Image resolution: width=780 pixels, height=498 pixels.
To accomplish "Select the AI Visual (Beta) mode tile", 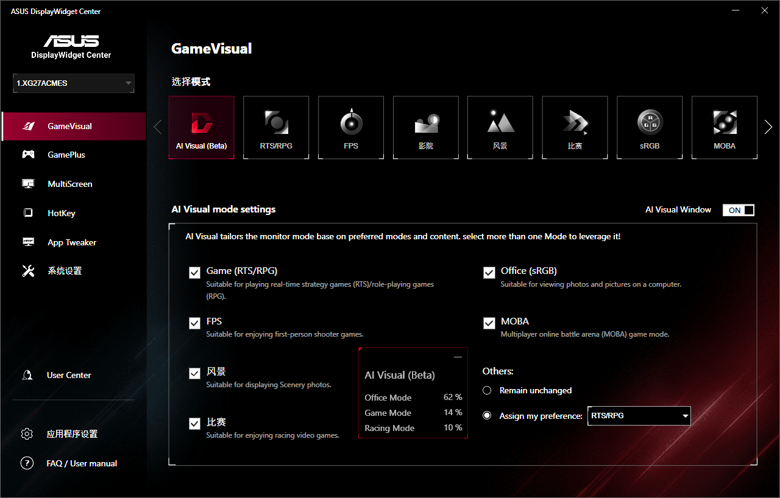I will 201,127.
